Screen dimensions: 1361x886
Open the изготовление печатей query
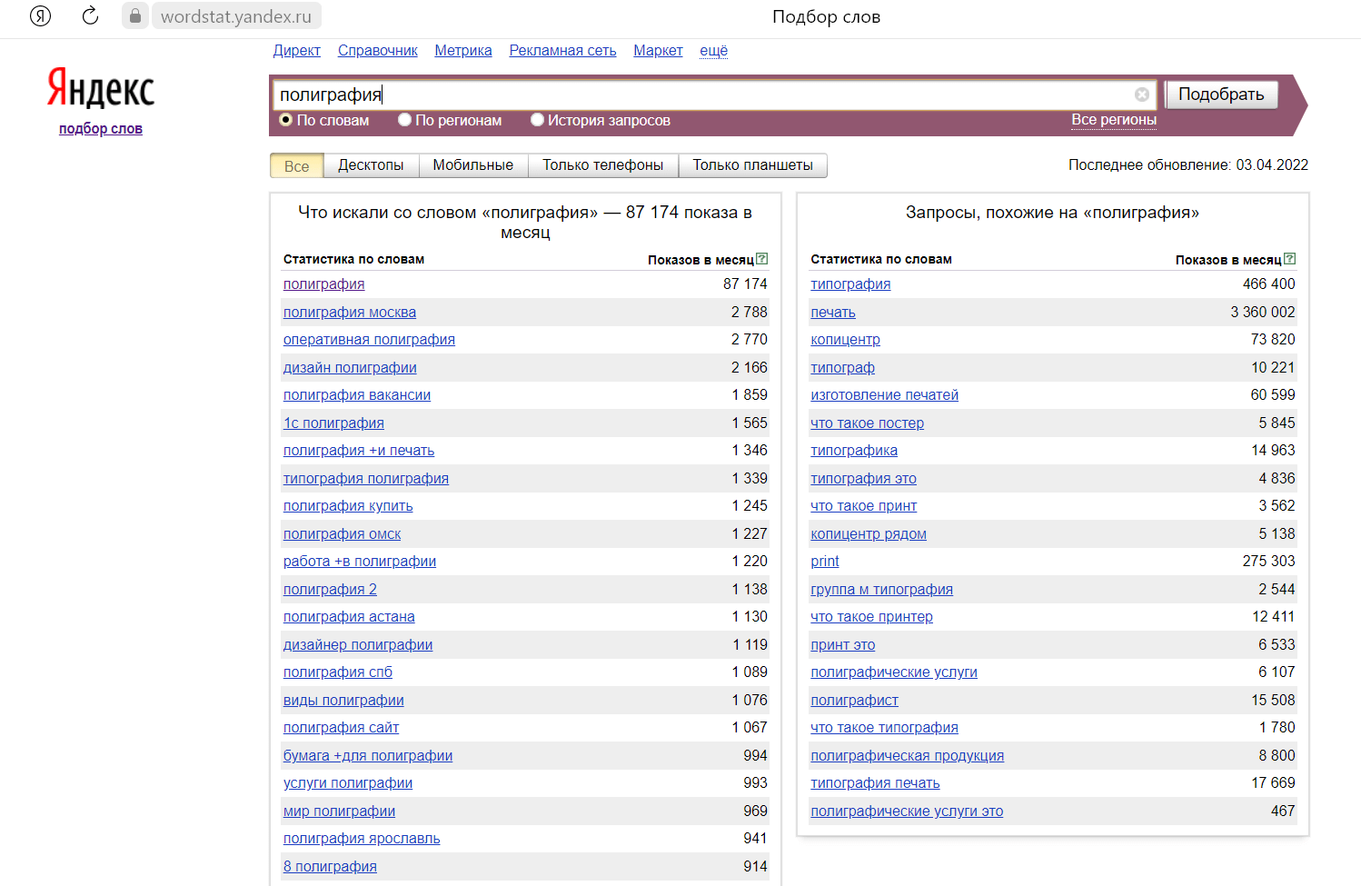pos(884,395)
